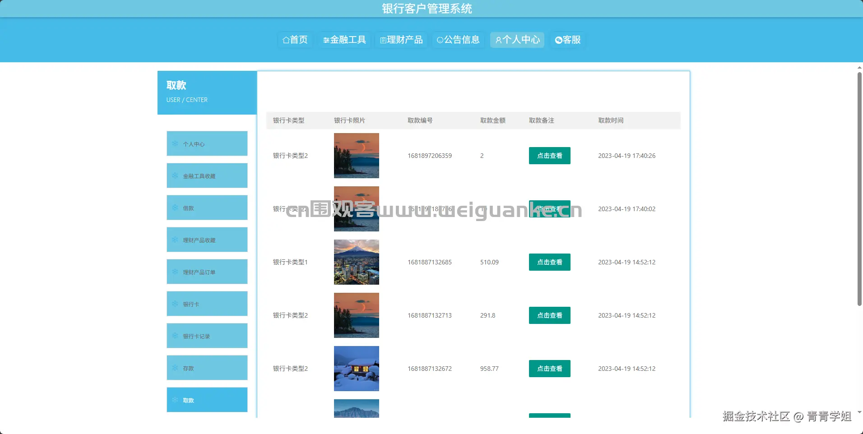Open 理财产品订单 in the sidebar
Viewport: 863px width, 434px height.
point(207,272)
